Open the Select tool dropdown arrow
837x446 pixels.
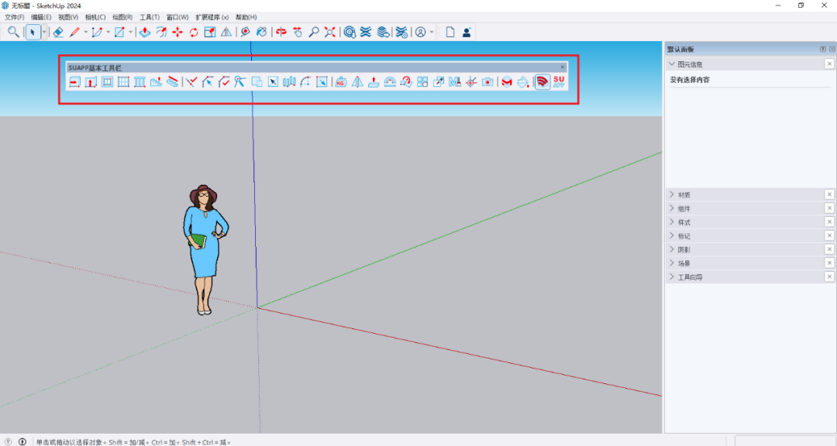44,33
